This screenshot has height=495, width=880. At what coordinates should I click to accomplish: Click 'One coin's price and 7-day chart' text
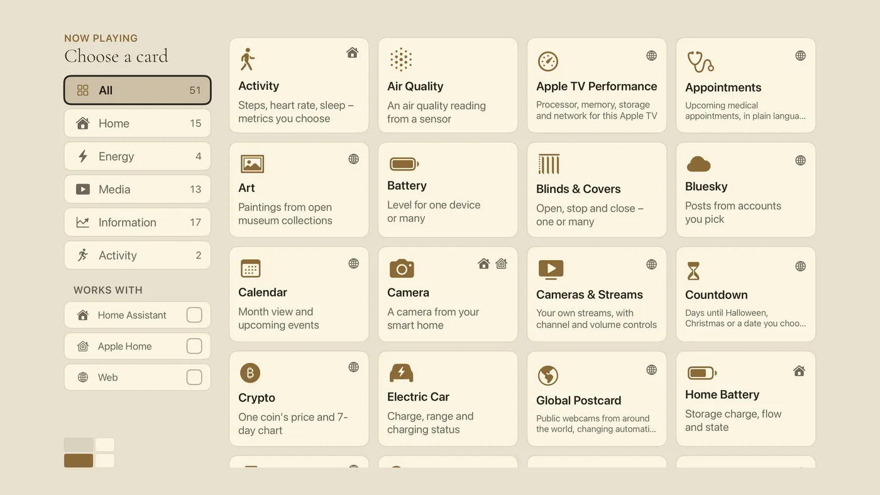pos(293,423)
